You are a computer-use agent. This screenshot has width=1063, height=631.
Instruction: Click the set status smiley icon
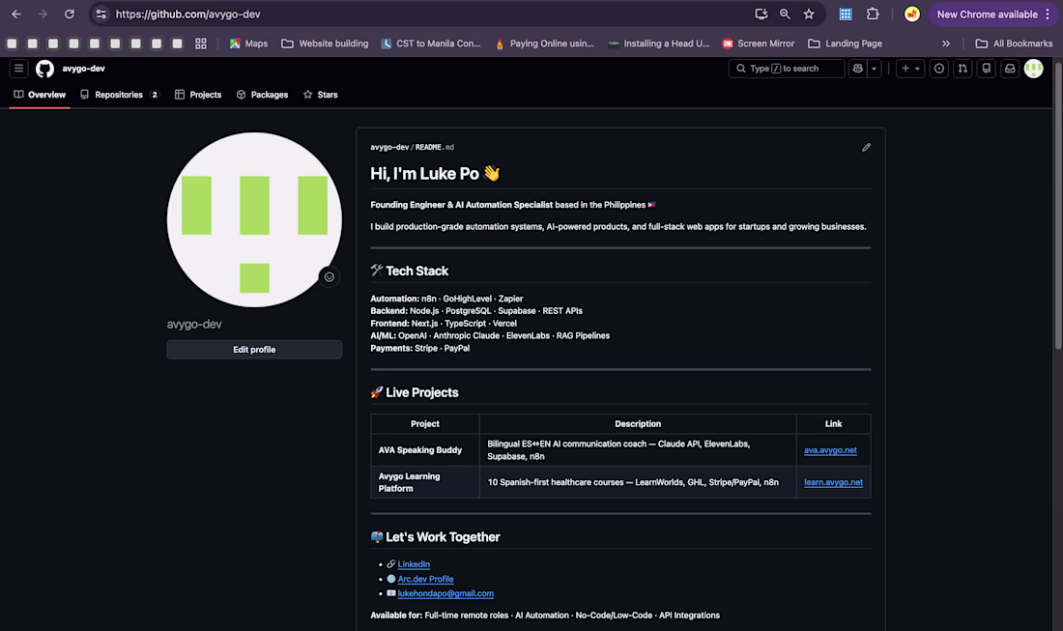pos(329,277)
